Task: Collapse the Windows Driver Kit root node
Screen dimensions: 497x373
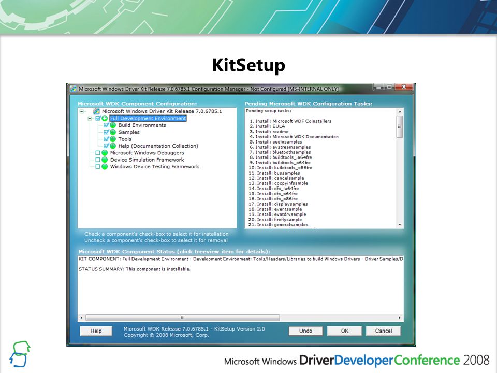Action: click(x=81, y=112)
